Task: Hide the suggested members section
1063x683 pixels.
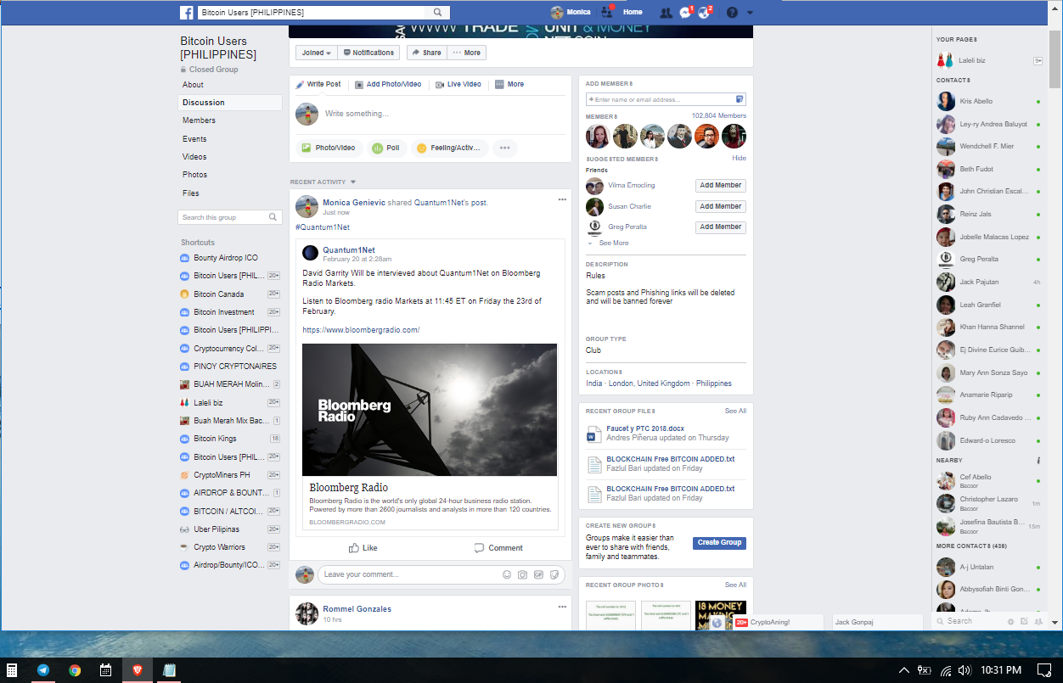Action: pos(740,159)
